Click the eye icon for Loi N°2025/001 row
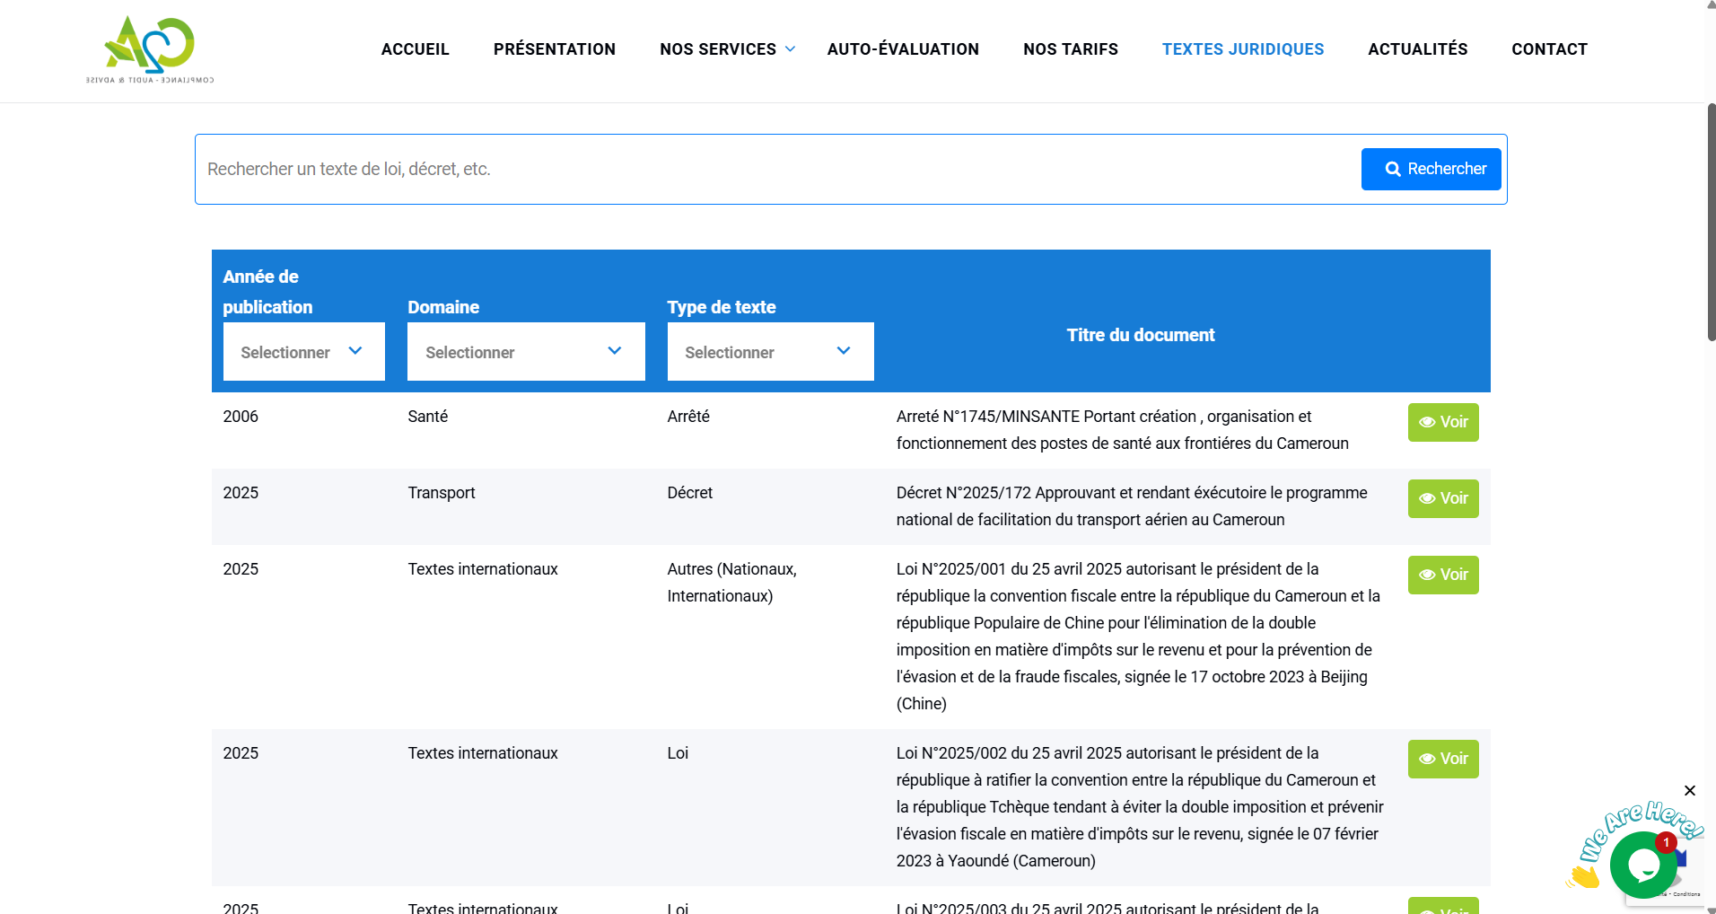Image resolution: width=1716 pixels, height=914 pixels. [1427, 575]
